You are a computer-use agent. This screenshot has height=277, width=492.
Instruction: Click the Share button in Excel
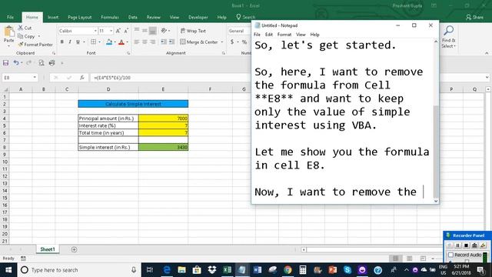pyautogui.click(x=475, y=17)
